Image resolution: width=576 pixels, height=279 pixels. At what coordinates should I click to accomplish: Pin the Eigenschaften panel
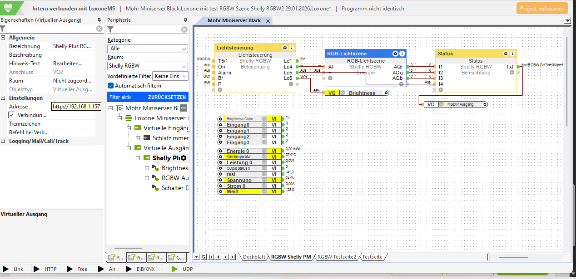pos(99,20)
